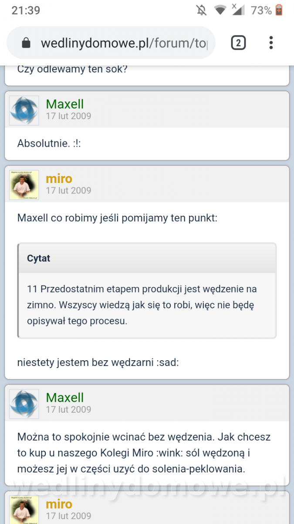Viewport: 294px width, 524px height.
Task: Open miro's avatar above the quoted post
Action: click(x=24, y=185)
